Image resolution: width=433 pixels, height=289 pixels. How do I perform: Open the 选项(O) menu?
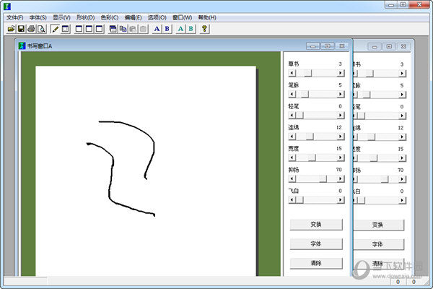(x=157, y=17)
